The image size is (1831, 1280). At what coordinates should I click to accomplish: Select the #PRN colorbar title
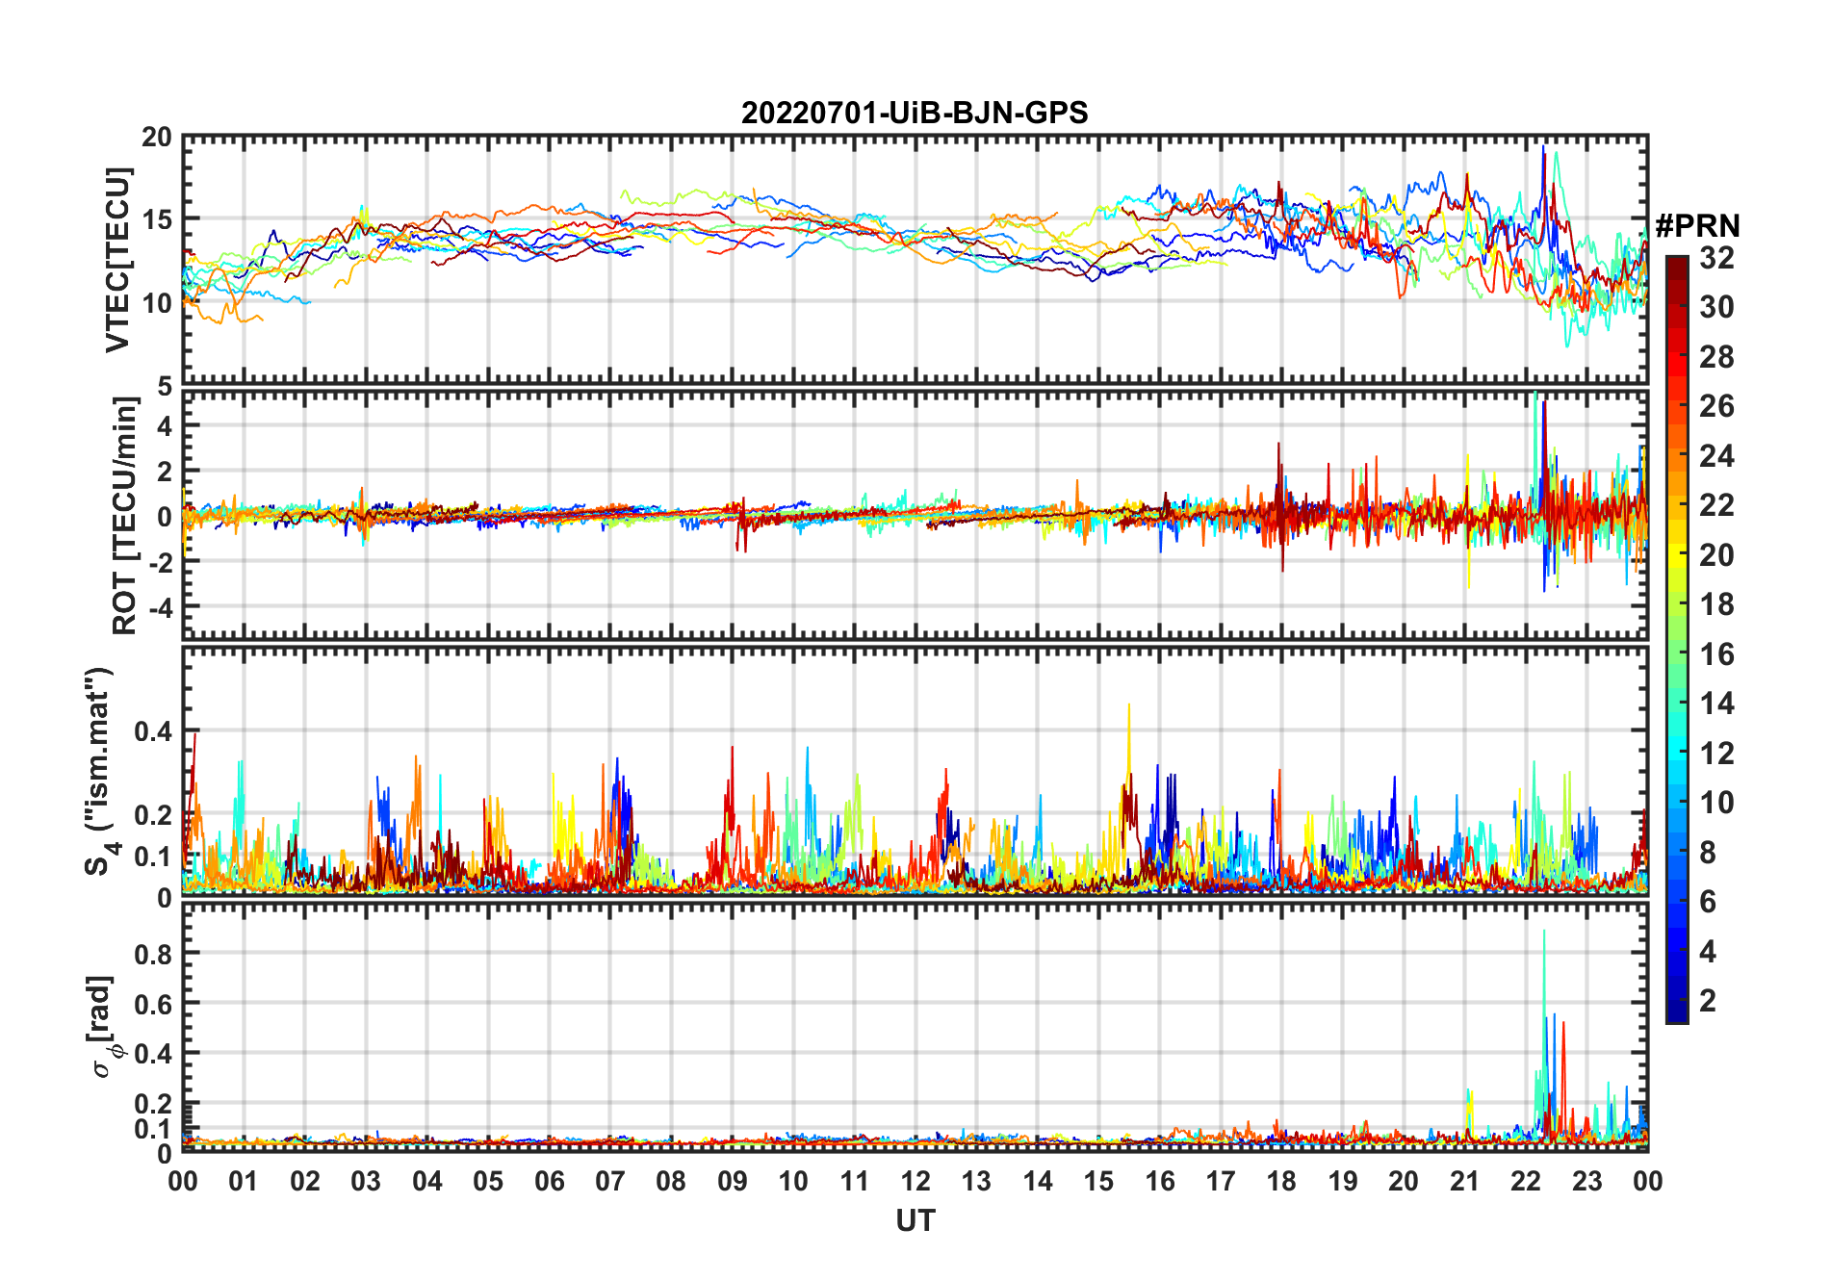point(1697,226)
